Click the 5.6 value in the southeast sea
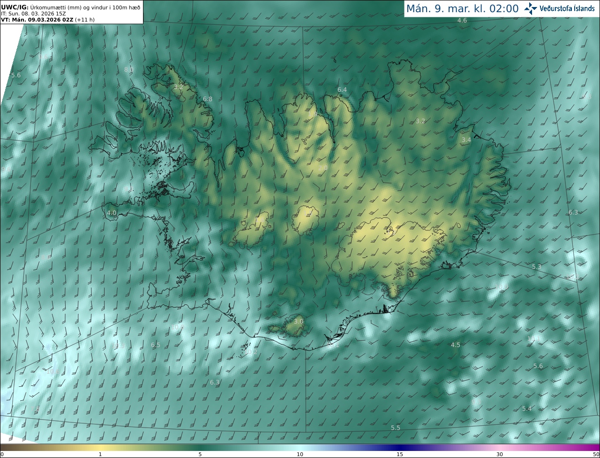The height and width of the screenshot is (458, 600). click(x=538, y=366)
